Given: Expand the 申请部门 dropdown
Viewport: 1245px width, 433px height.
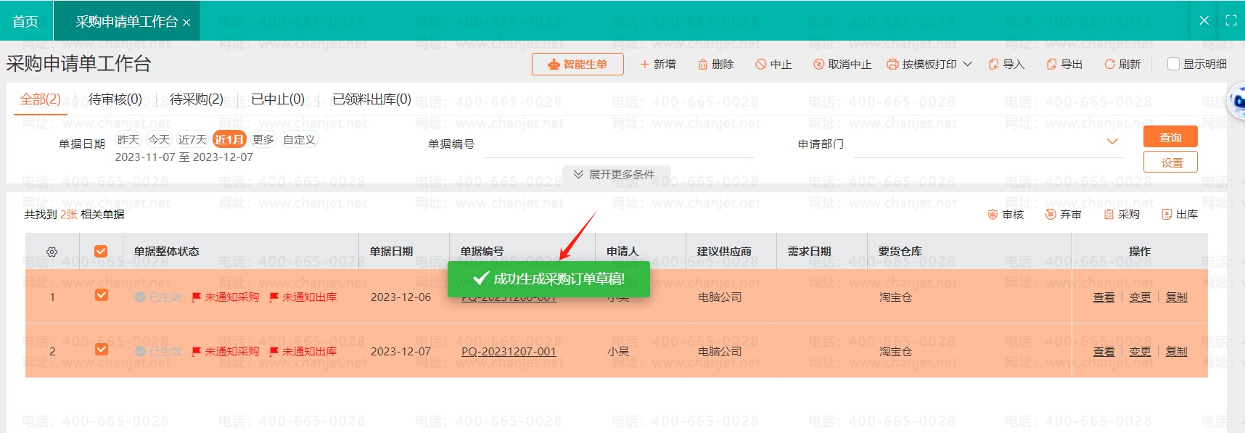Looking at the screenshot, I should pos(1112,141).
